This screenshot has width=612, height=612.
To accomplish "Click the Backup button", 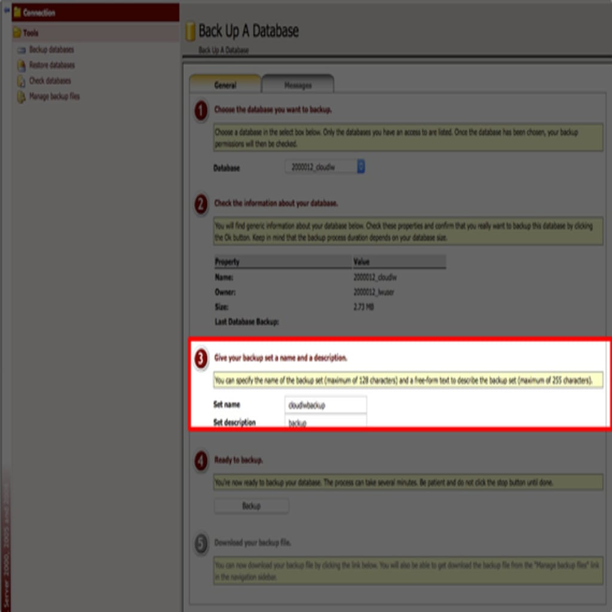I will [x=252, y=506].
